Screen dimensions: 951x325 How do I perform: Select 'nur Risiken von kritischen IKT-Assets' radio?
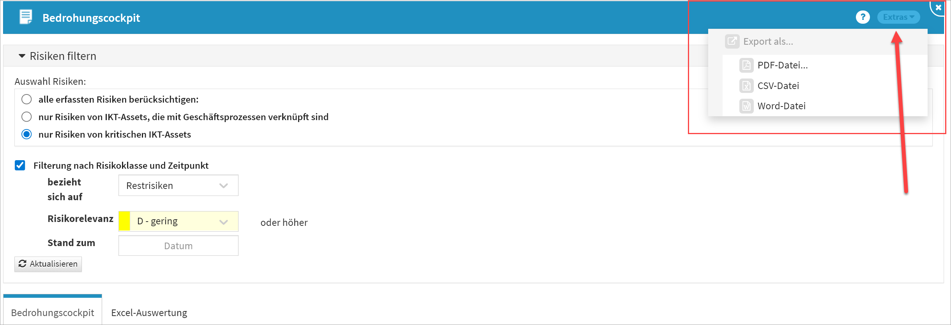tap(27, 135)
